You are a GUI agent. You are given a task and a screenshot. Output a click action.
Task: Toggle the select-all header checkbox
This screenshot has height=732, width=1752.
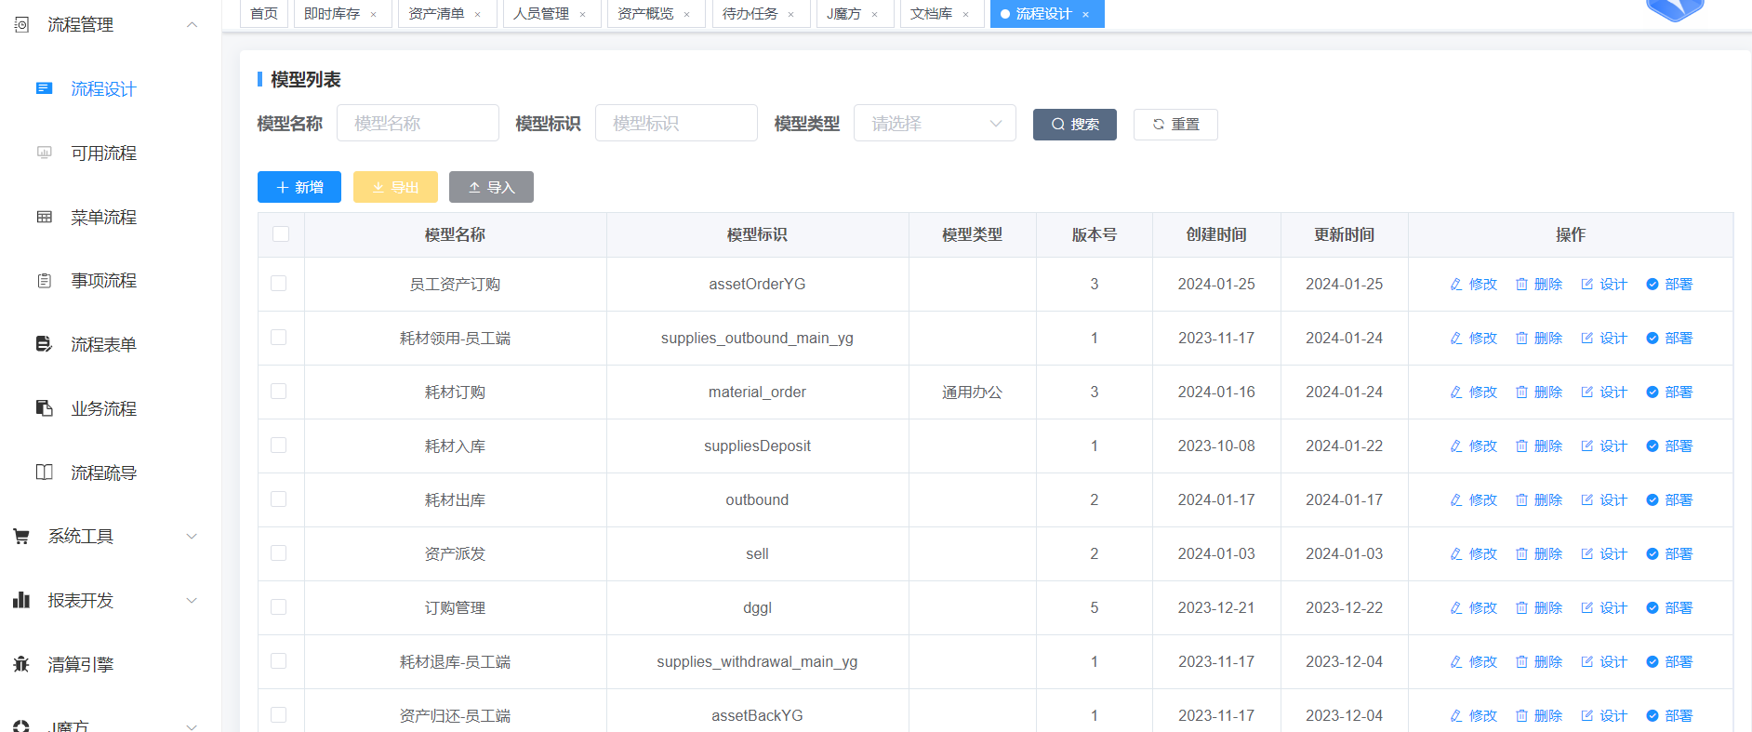(281, 233)
